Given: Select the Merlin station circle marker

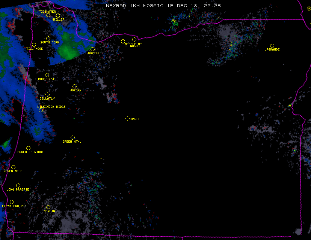Looking at the screenshot, I should (x=48, y=207).
